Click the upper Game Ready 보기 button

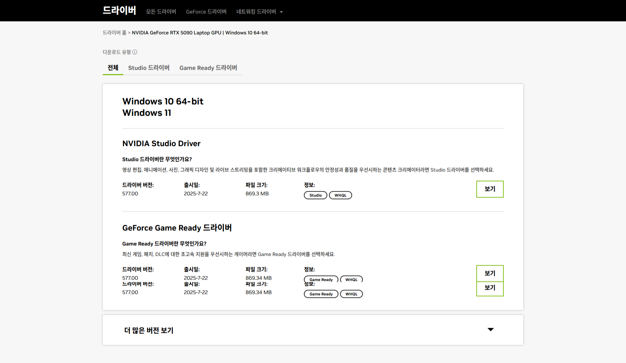[x=490, y=273]
